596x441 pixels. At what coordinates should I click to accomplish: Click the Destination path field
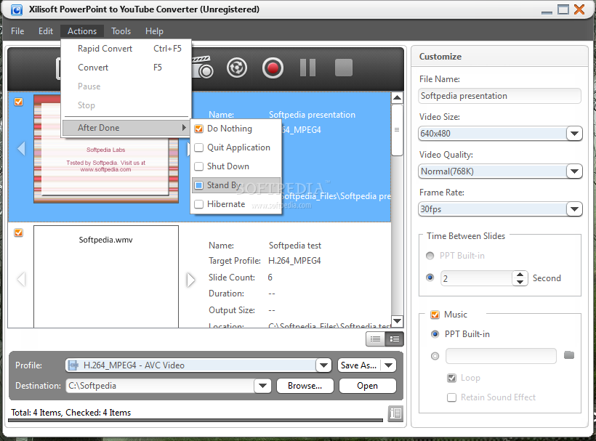pos(161,386)
